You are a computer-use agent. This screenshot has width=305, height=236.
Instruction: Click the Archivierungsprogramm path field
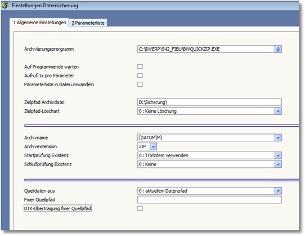(206, 49)
